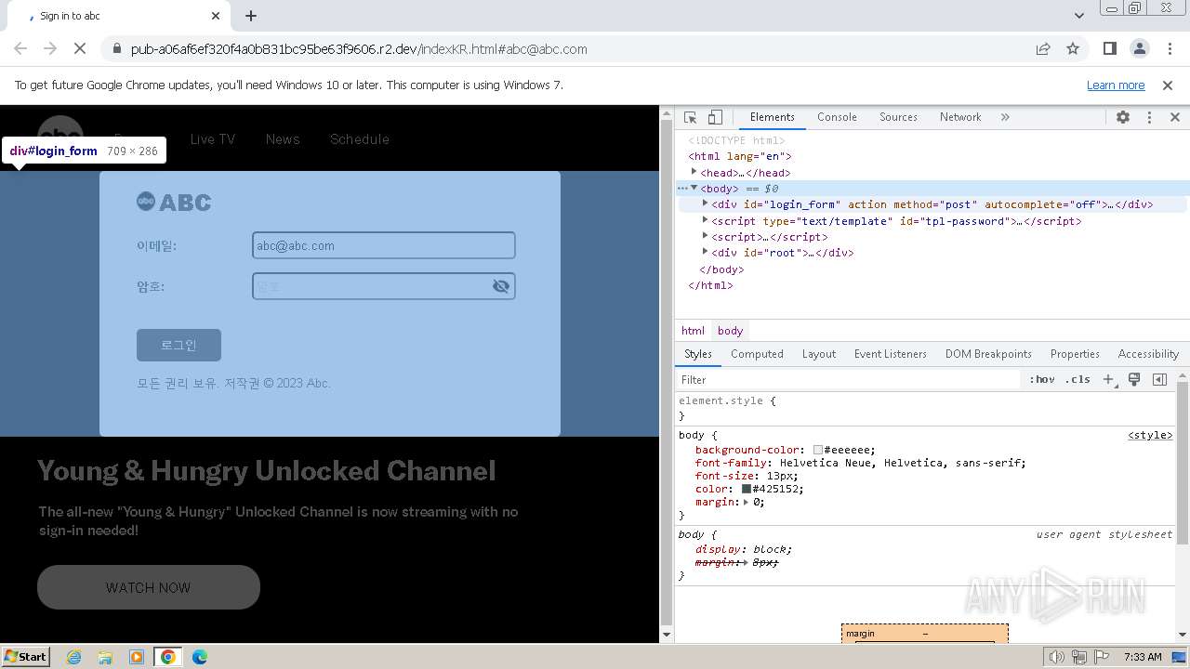Viewport: 1190px width, 669px height.
Task: Toggle password visibility eye icon
Action: [x=501, y=286]
